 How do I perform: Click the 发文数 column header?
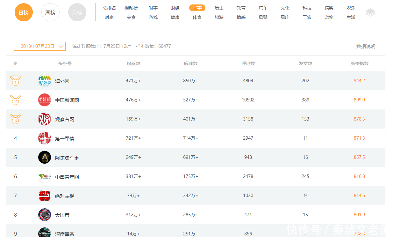pyautogui.click(x=305, y=63)
